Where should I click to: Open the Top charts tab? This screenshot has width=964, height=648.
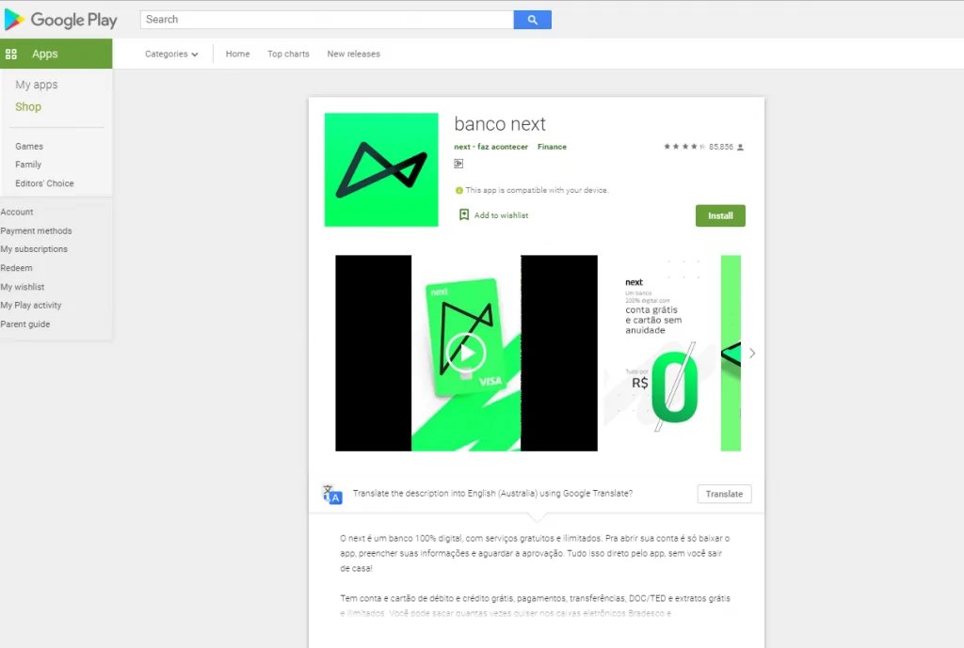288,54
